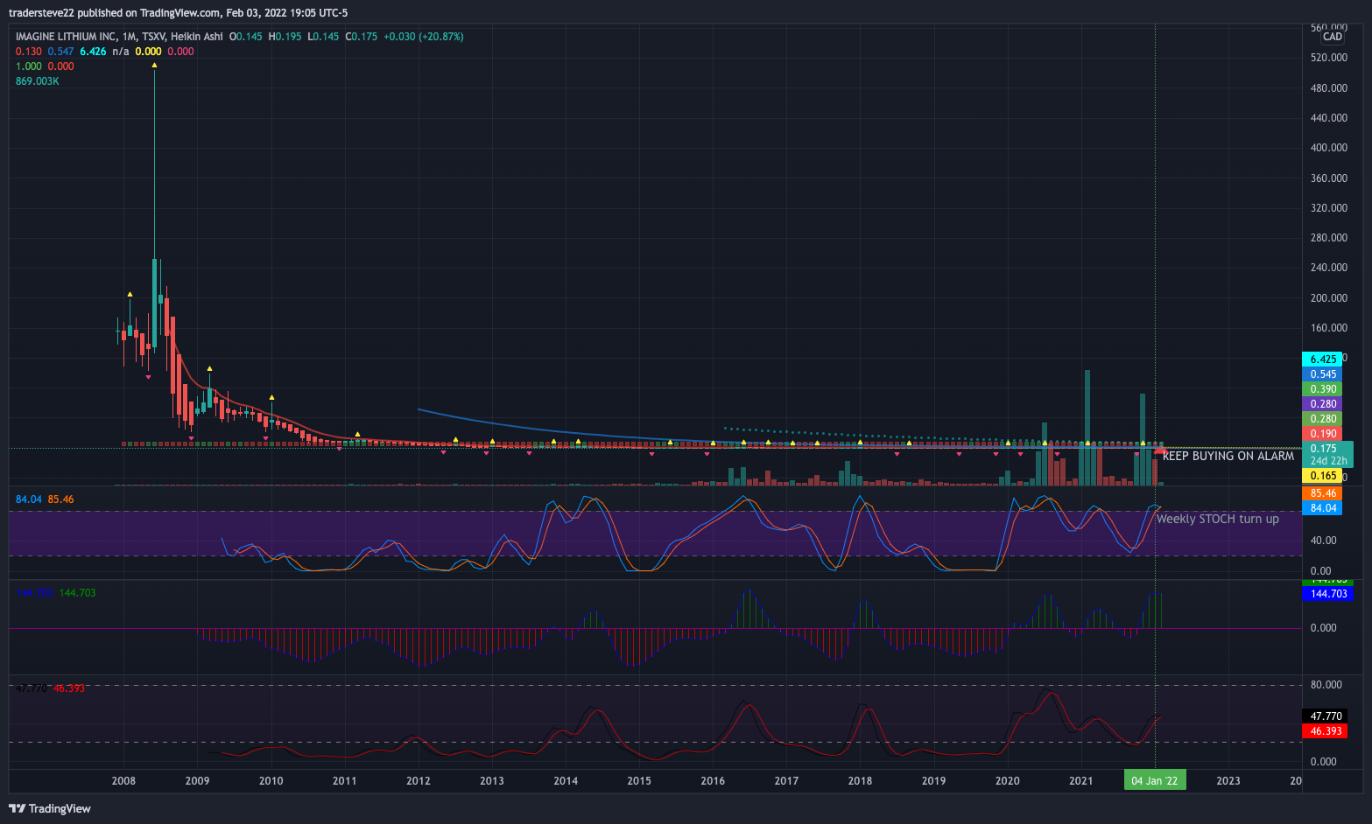Image resolution: width=1372 pixels, height=824 pixels.
Task: Click the 0.175 current price label
Action: tap(1327, 454)
